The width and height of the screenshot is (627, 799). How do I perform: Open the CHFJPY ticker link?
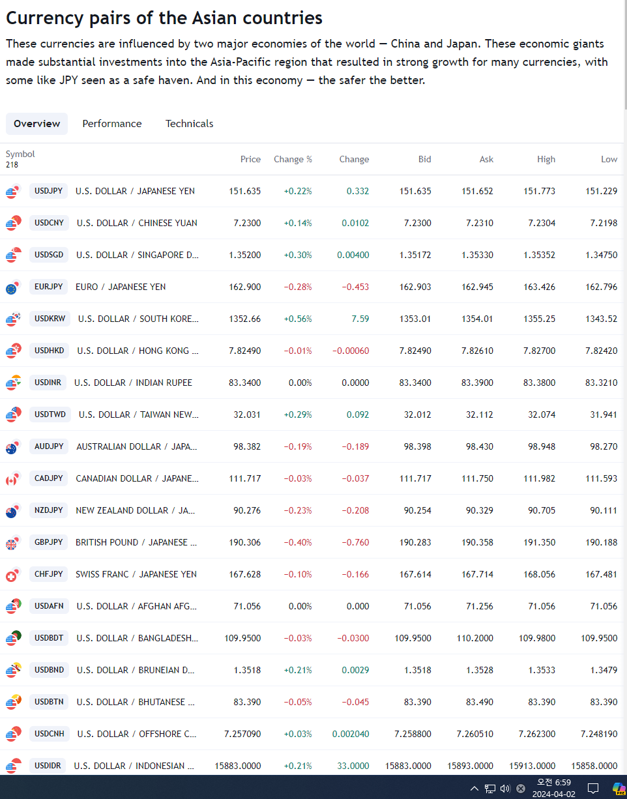tap(48, 574)
